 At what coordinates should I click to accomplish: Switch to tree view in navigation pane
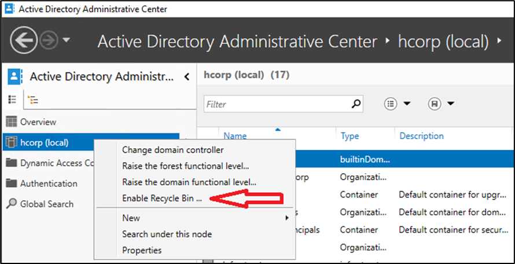point(33,100)
